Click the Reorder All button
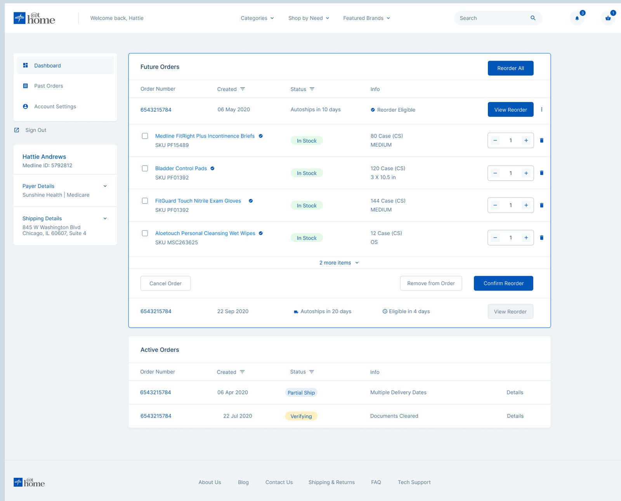This screenshot has width=621, height=501. (510, 68)
